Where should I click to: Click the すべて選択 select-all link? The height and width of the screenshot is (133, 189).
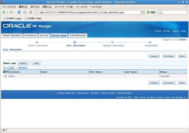[9, 68]
